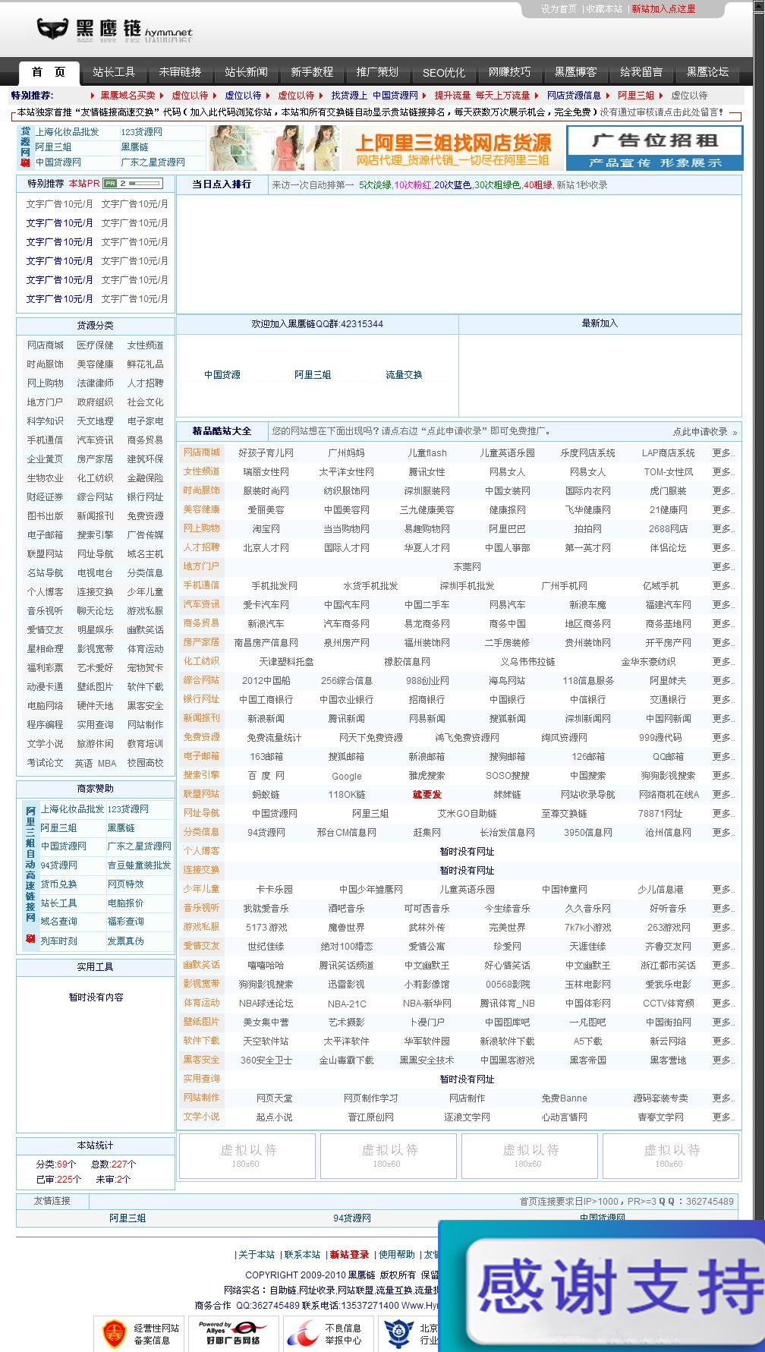
Task: Click the 使用帮助 footer link
Action: [x=397, y=1255]
